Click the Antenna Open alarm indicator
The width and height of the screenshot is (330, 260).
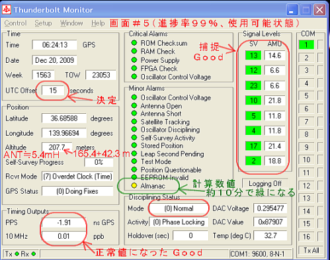134,105
